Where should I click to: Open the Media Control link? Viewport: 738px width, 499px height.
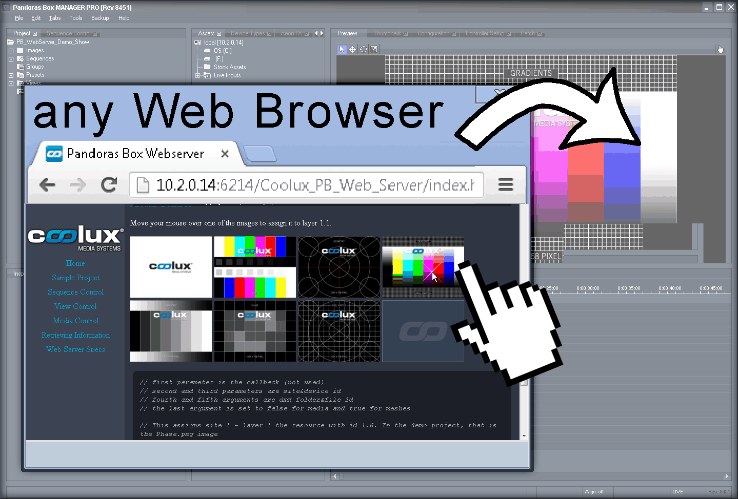tap(75, 321)
